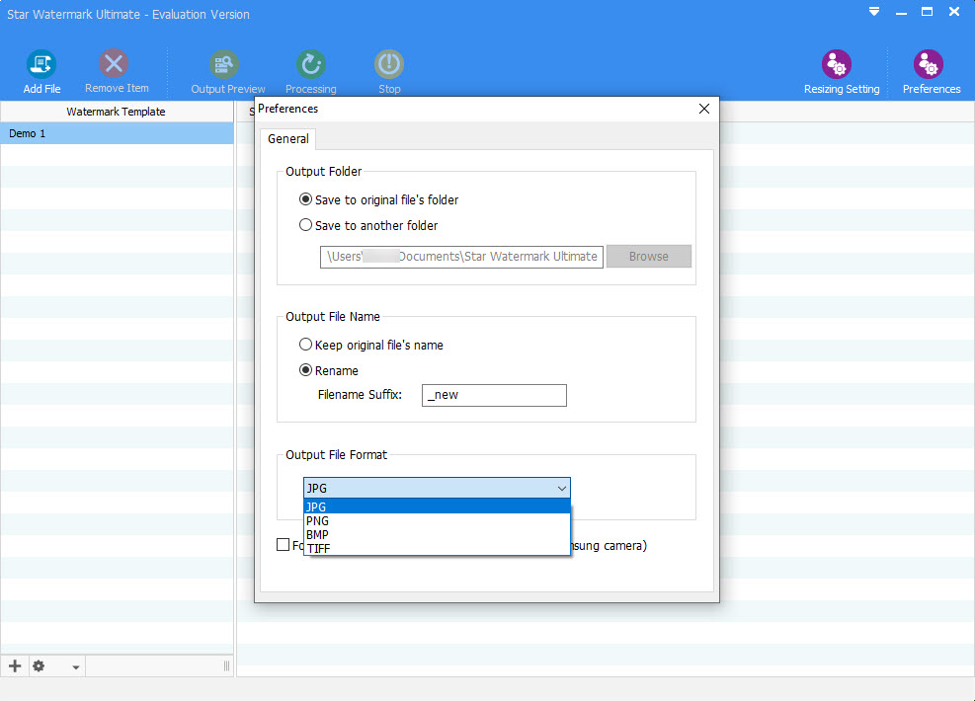
Task: Open Resizing Setting
Action: click(842, 71)
